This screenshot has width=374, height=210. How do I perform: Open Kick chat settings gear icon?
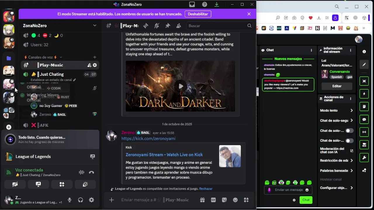[x=294, y=200]
